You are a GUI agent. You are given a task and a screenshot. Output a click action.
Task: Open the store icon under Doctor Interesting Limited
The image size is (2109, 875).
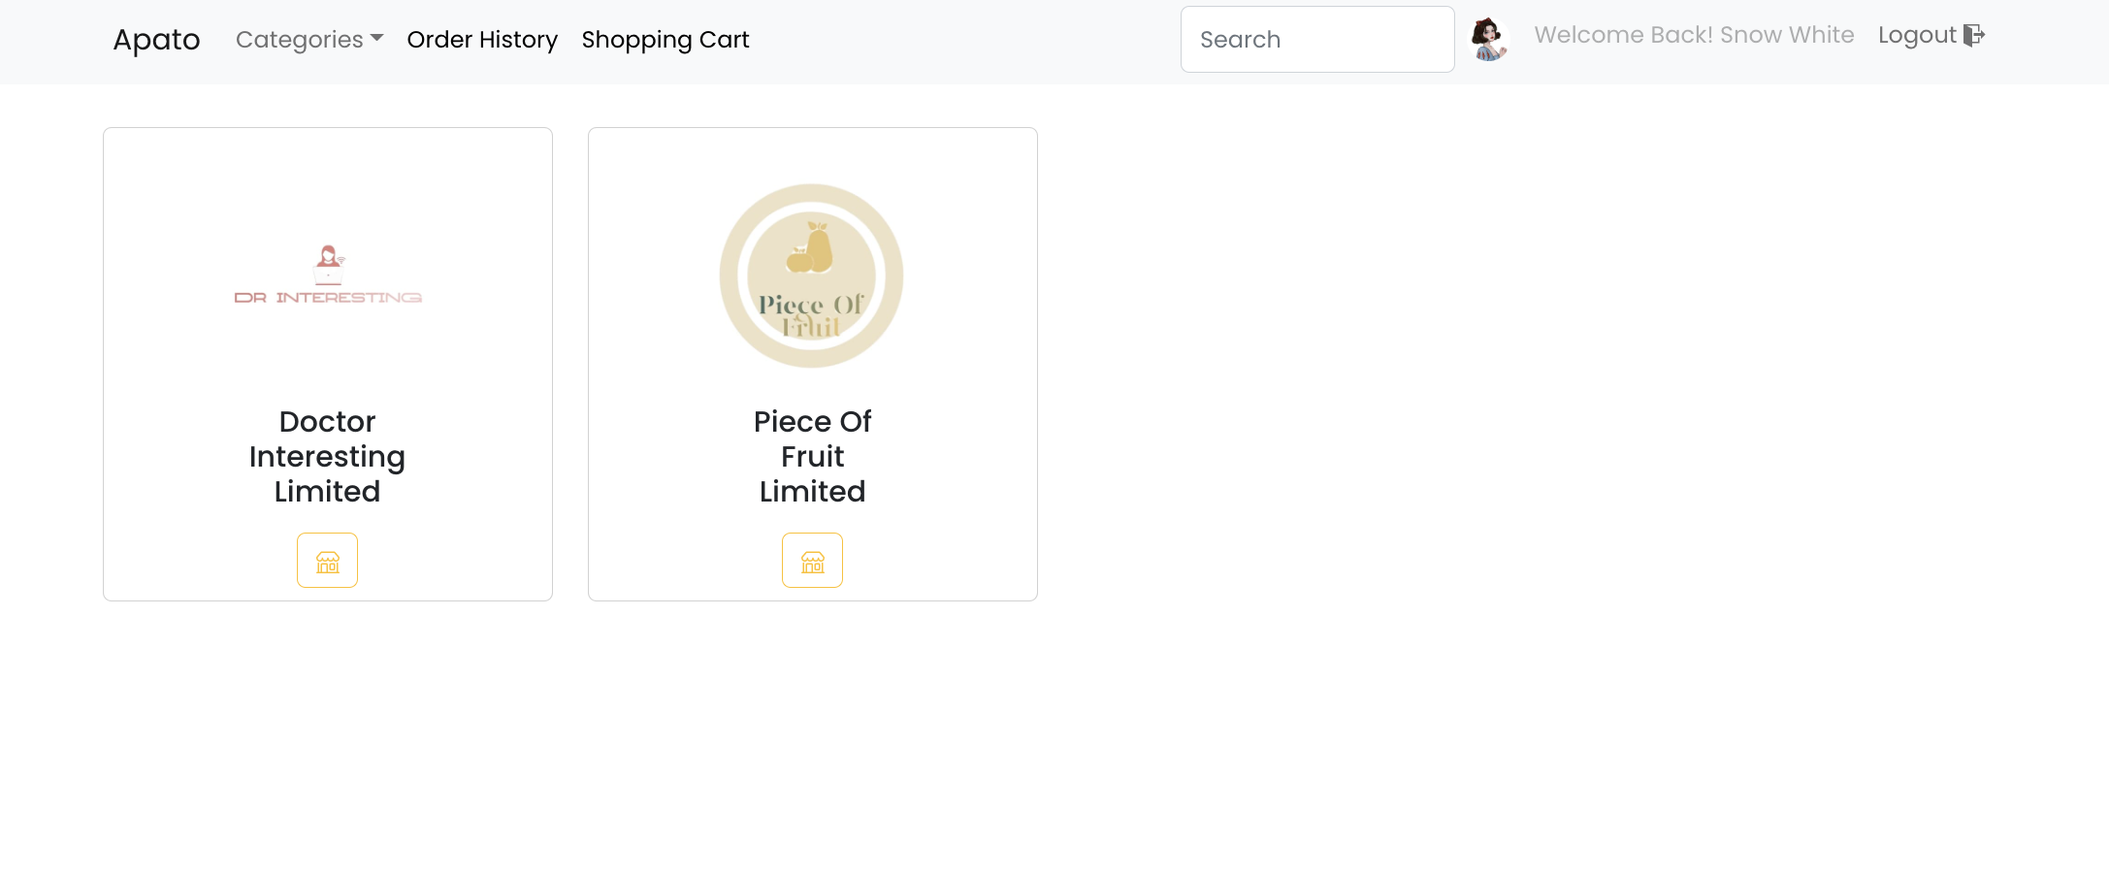[327, 560]
